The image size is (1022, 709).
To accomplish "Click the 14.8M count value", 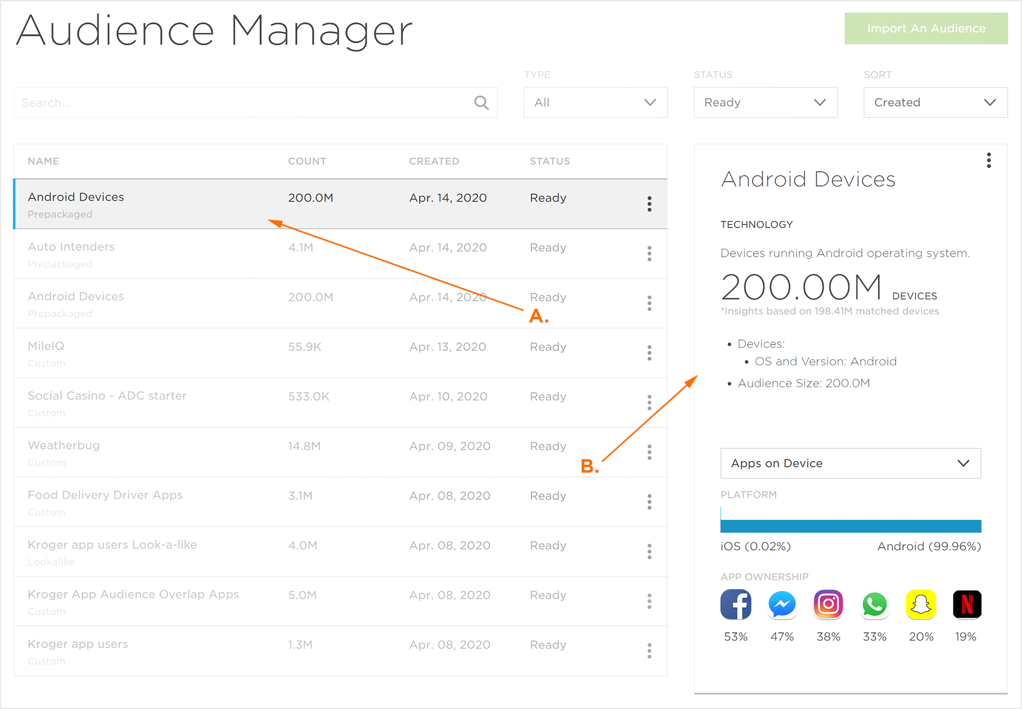I will click(304, 446).
